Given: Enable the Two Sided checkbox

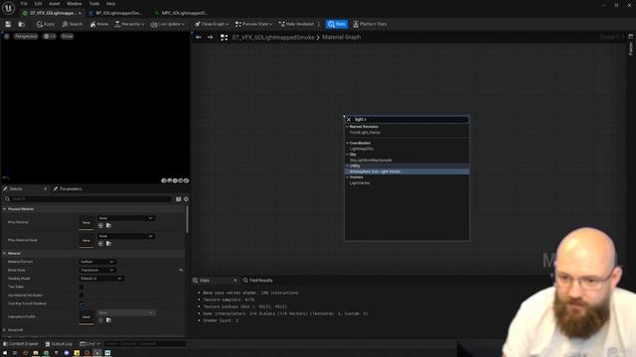Looking at the screenshot, I should tap(81, 287).
